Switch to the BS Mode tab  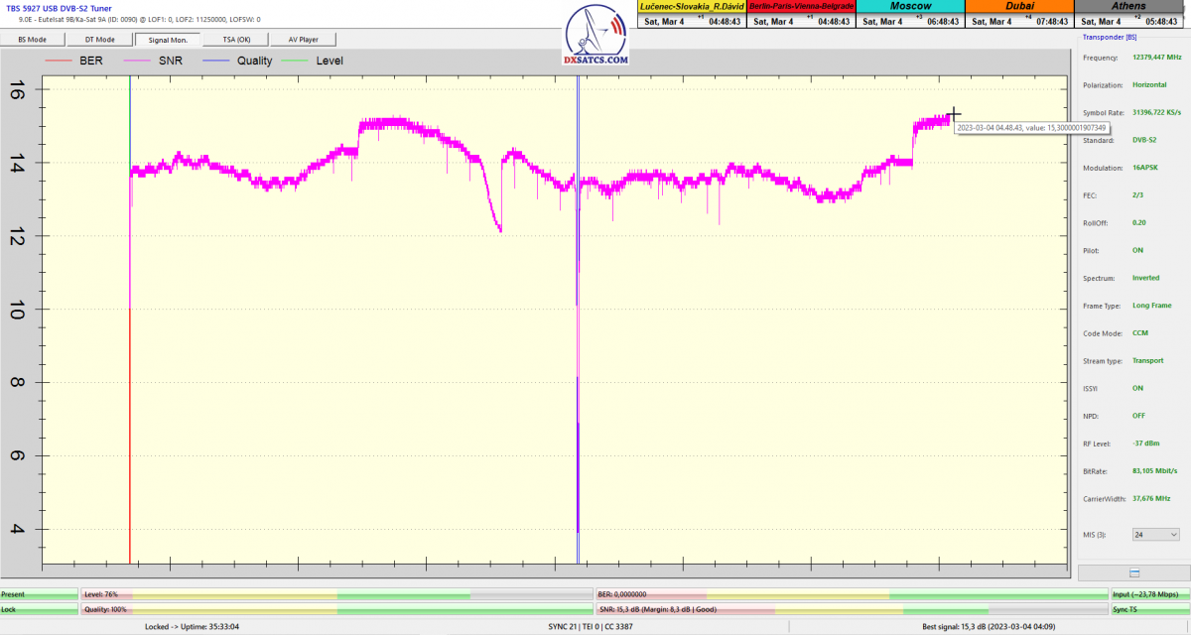33,40
